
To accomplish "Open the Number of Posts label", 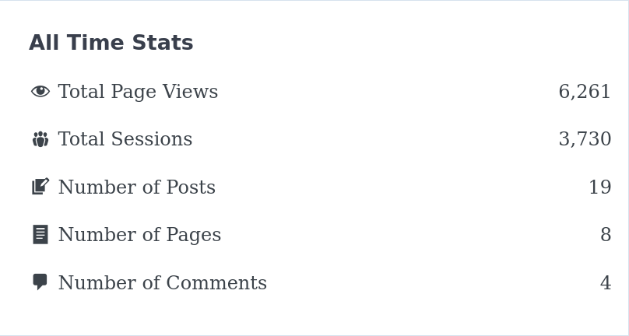I will [x=137, y=187].
